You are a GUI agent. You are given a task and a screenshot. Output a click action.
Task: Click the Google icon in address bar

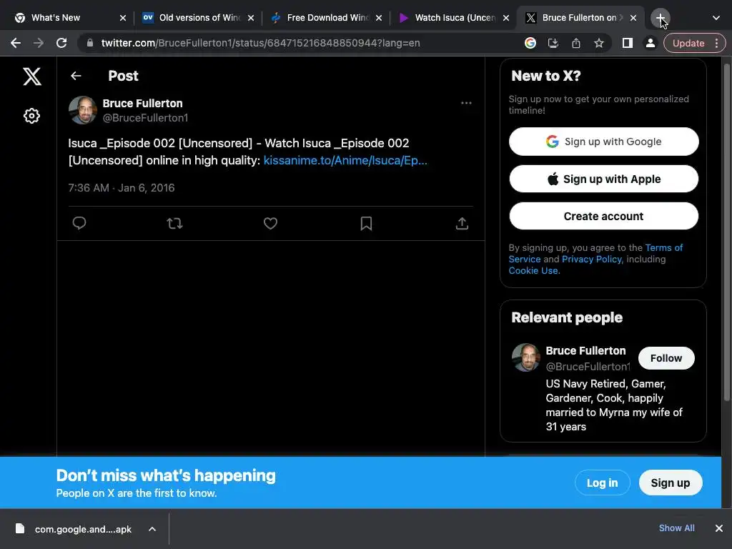(x=530, y=43)
